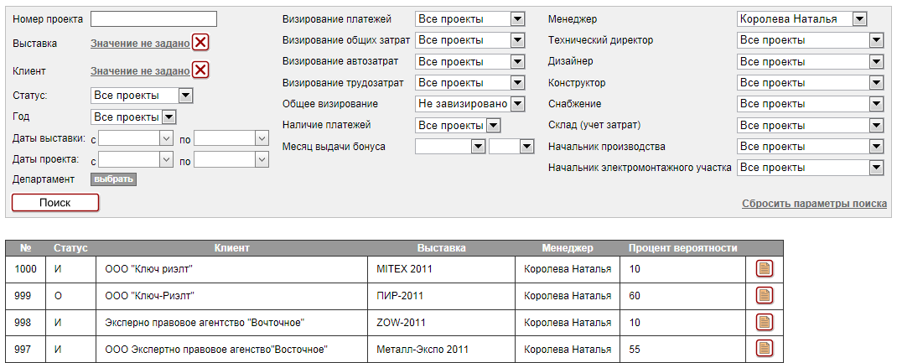
Task: Sort by Процент вероятности column header
Action: click(682, 248)
